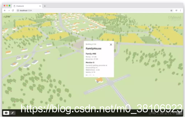Click the Member 0 heading in popup
Viewport: 185px width, 117px height.
[x=90, y=62]
